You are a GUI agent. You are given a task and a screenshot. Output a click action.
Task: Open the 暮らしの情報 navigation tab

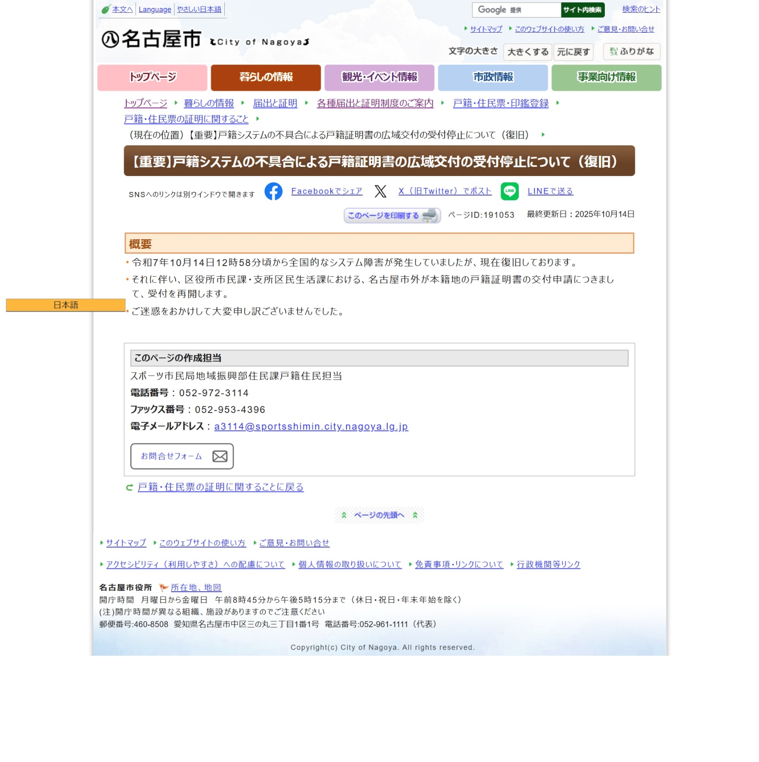[x=266, y=78]
